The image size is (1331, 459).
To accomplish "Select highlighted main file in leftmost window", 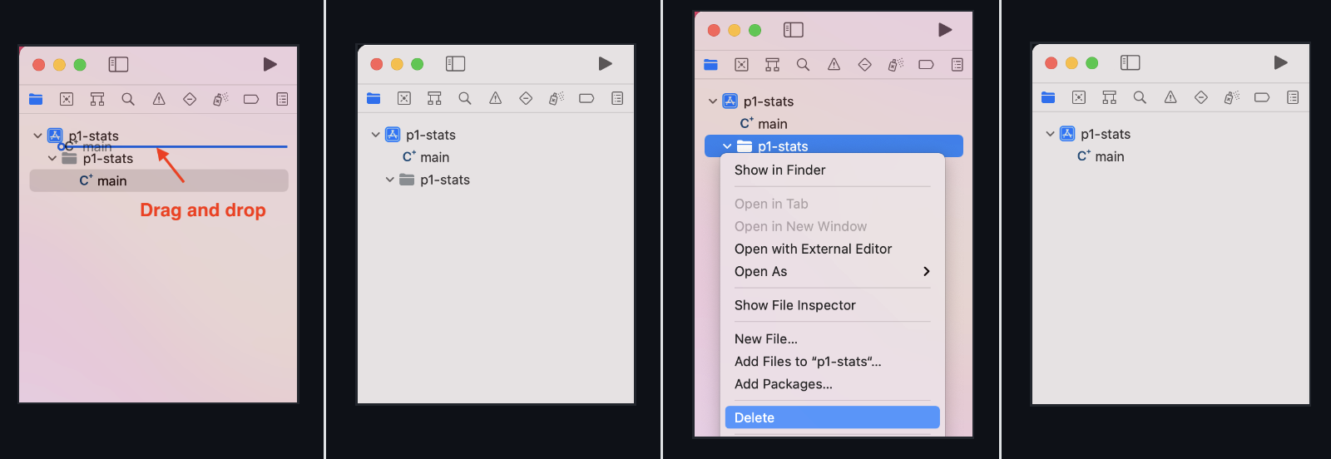I will point(159,180).
